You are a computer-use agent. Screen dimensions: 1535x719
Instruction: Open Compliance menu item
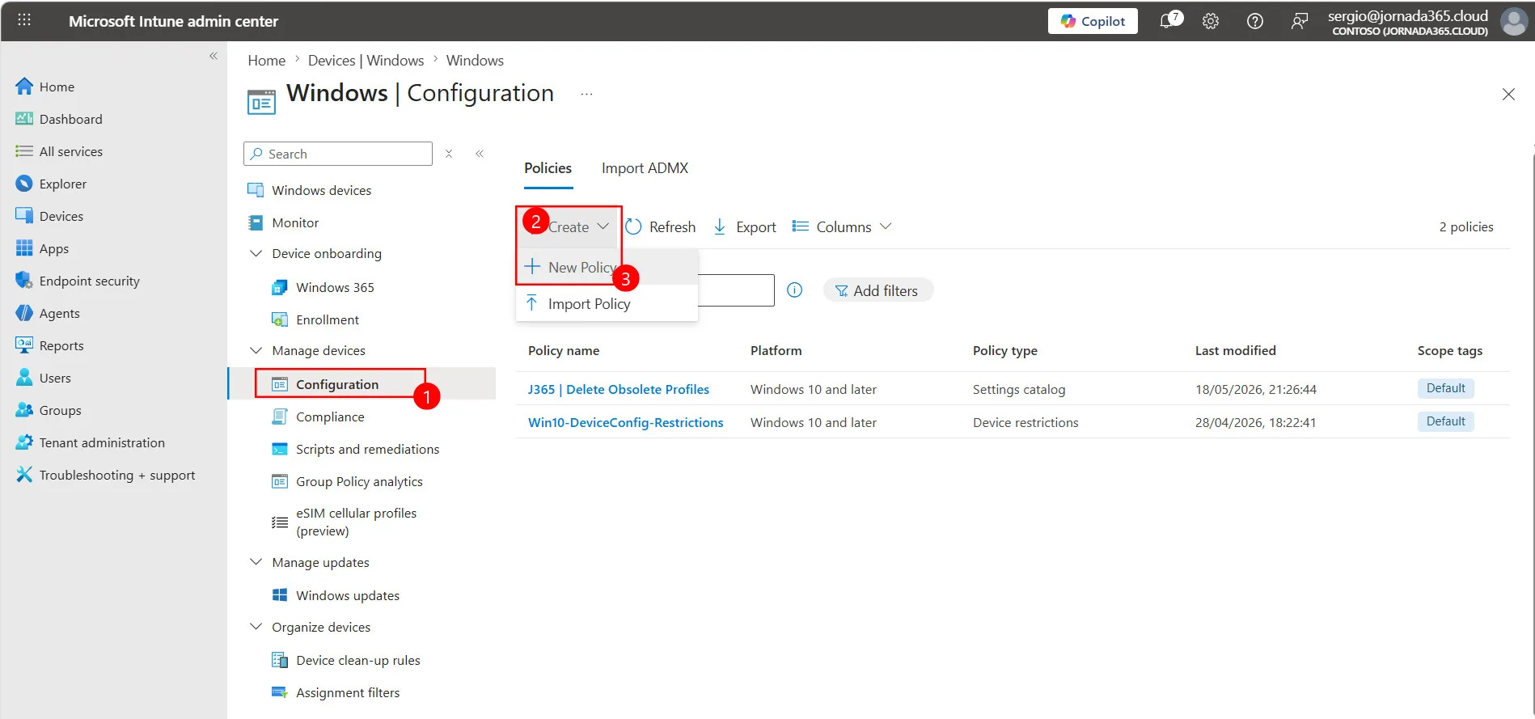point(330,417)
